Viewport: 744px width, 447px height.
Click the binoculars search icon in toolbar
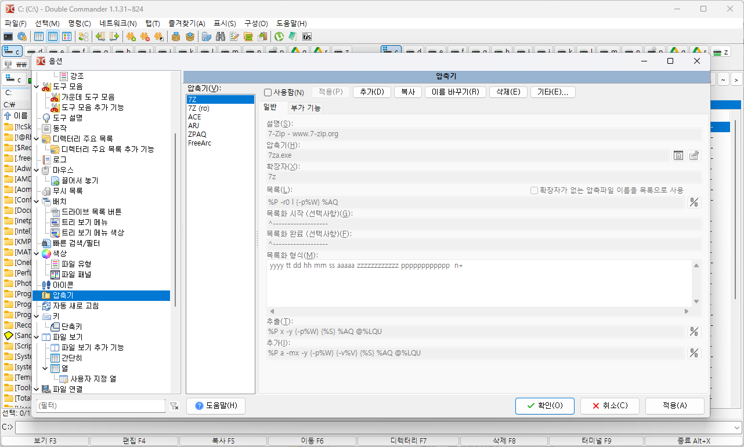pyautogui.click(x=221, y=37)
